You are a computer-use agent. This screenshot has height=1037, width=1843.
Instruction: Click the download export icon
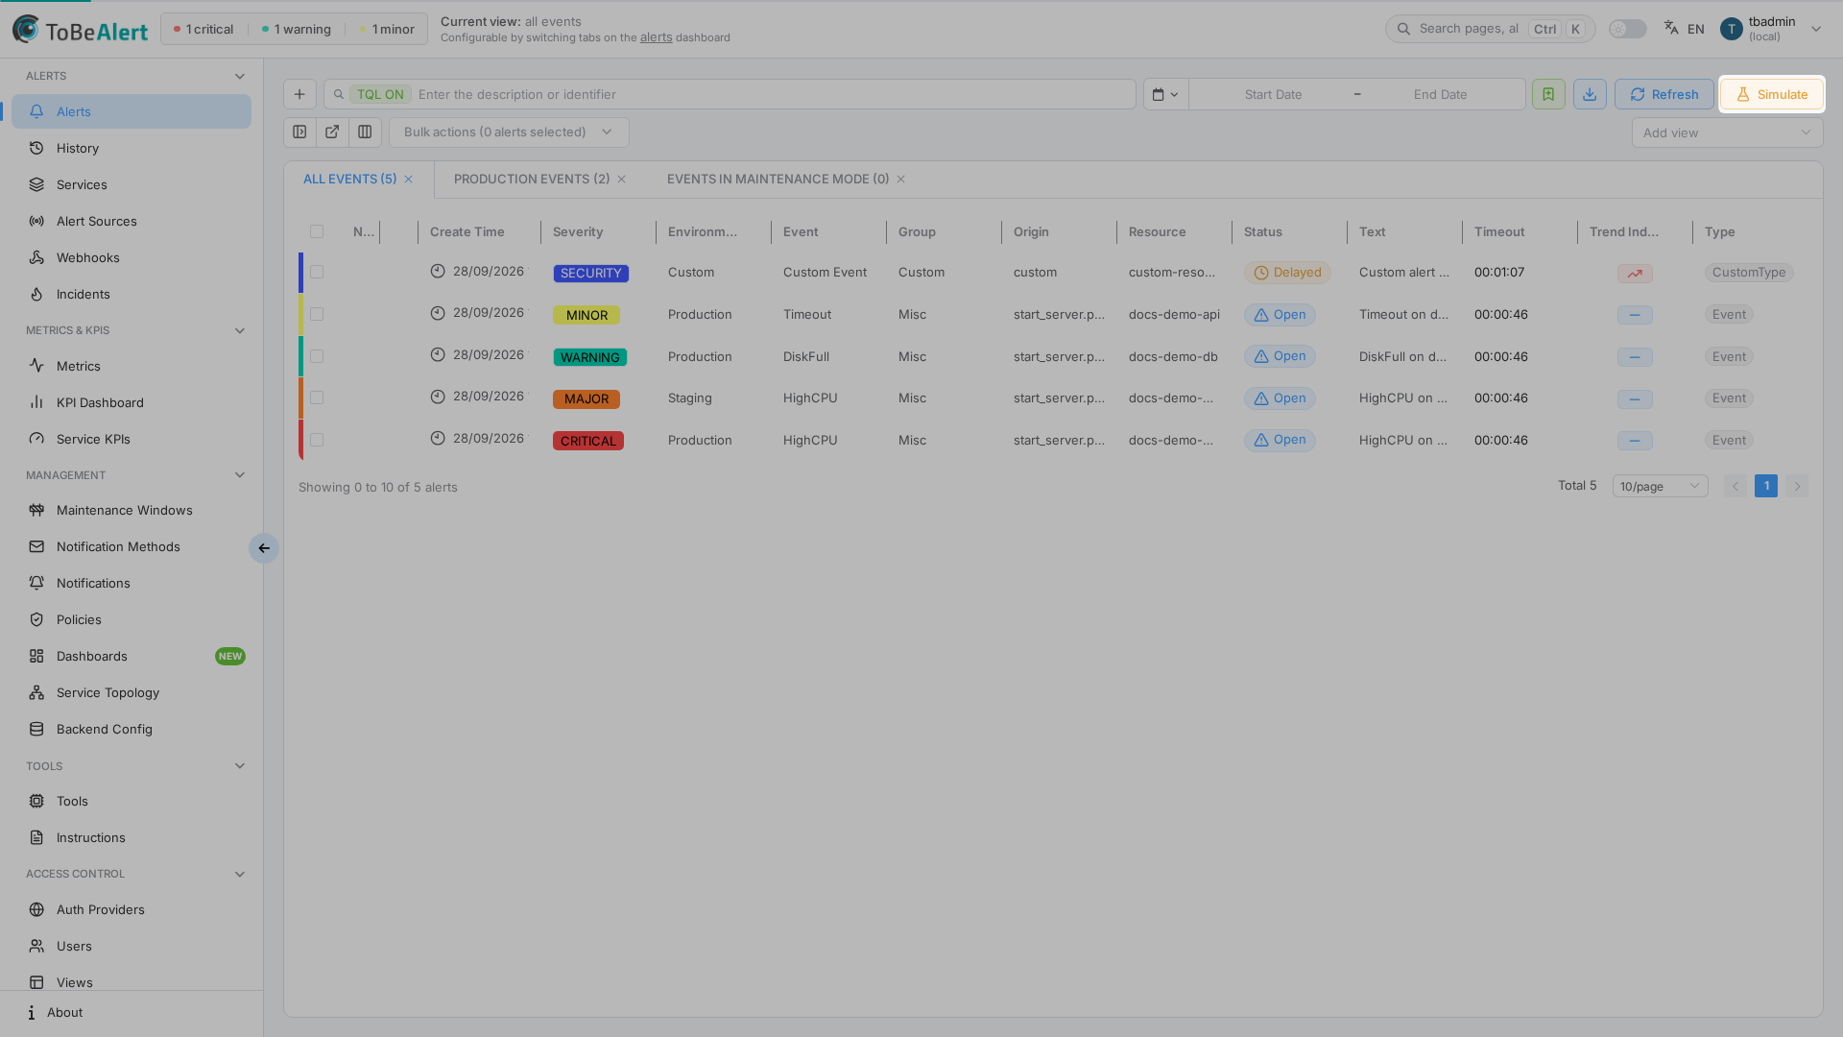pos(1590,94)
